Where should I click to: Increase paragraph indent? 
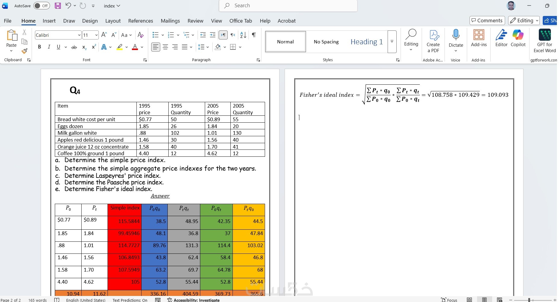213,35
